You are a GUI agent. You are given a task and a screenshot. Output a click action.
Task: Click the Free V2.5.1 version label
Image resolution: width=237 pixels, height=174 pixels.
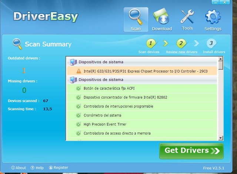click(214, 168)
